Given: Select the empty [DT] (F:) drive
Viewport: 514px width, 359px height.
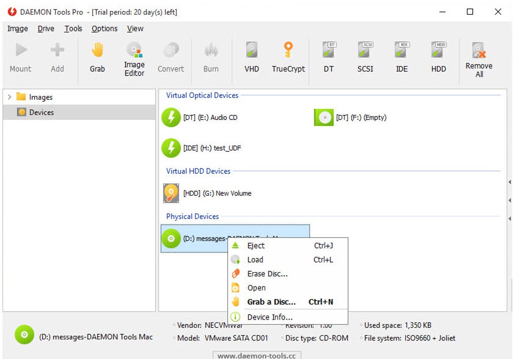Looking at the screenshot, I should (x=350, y=117).
